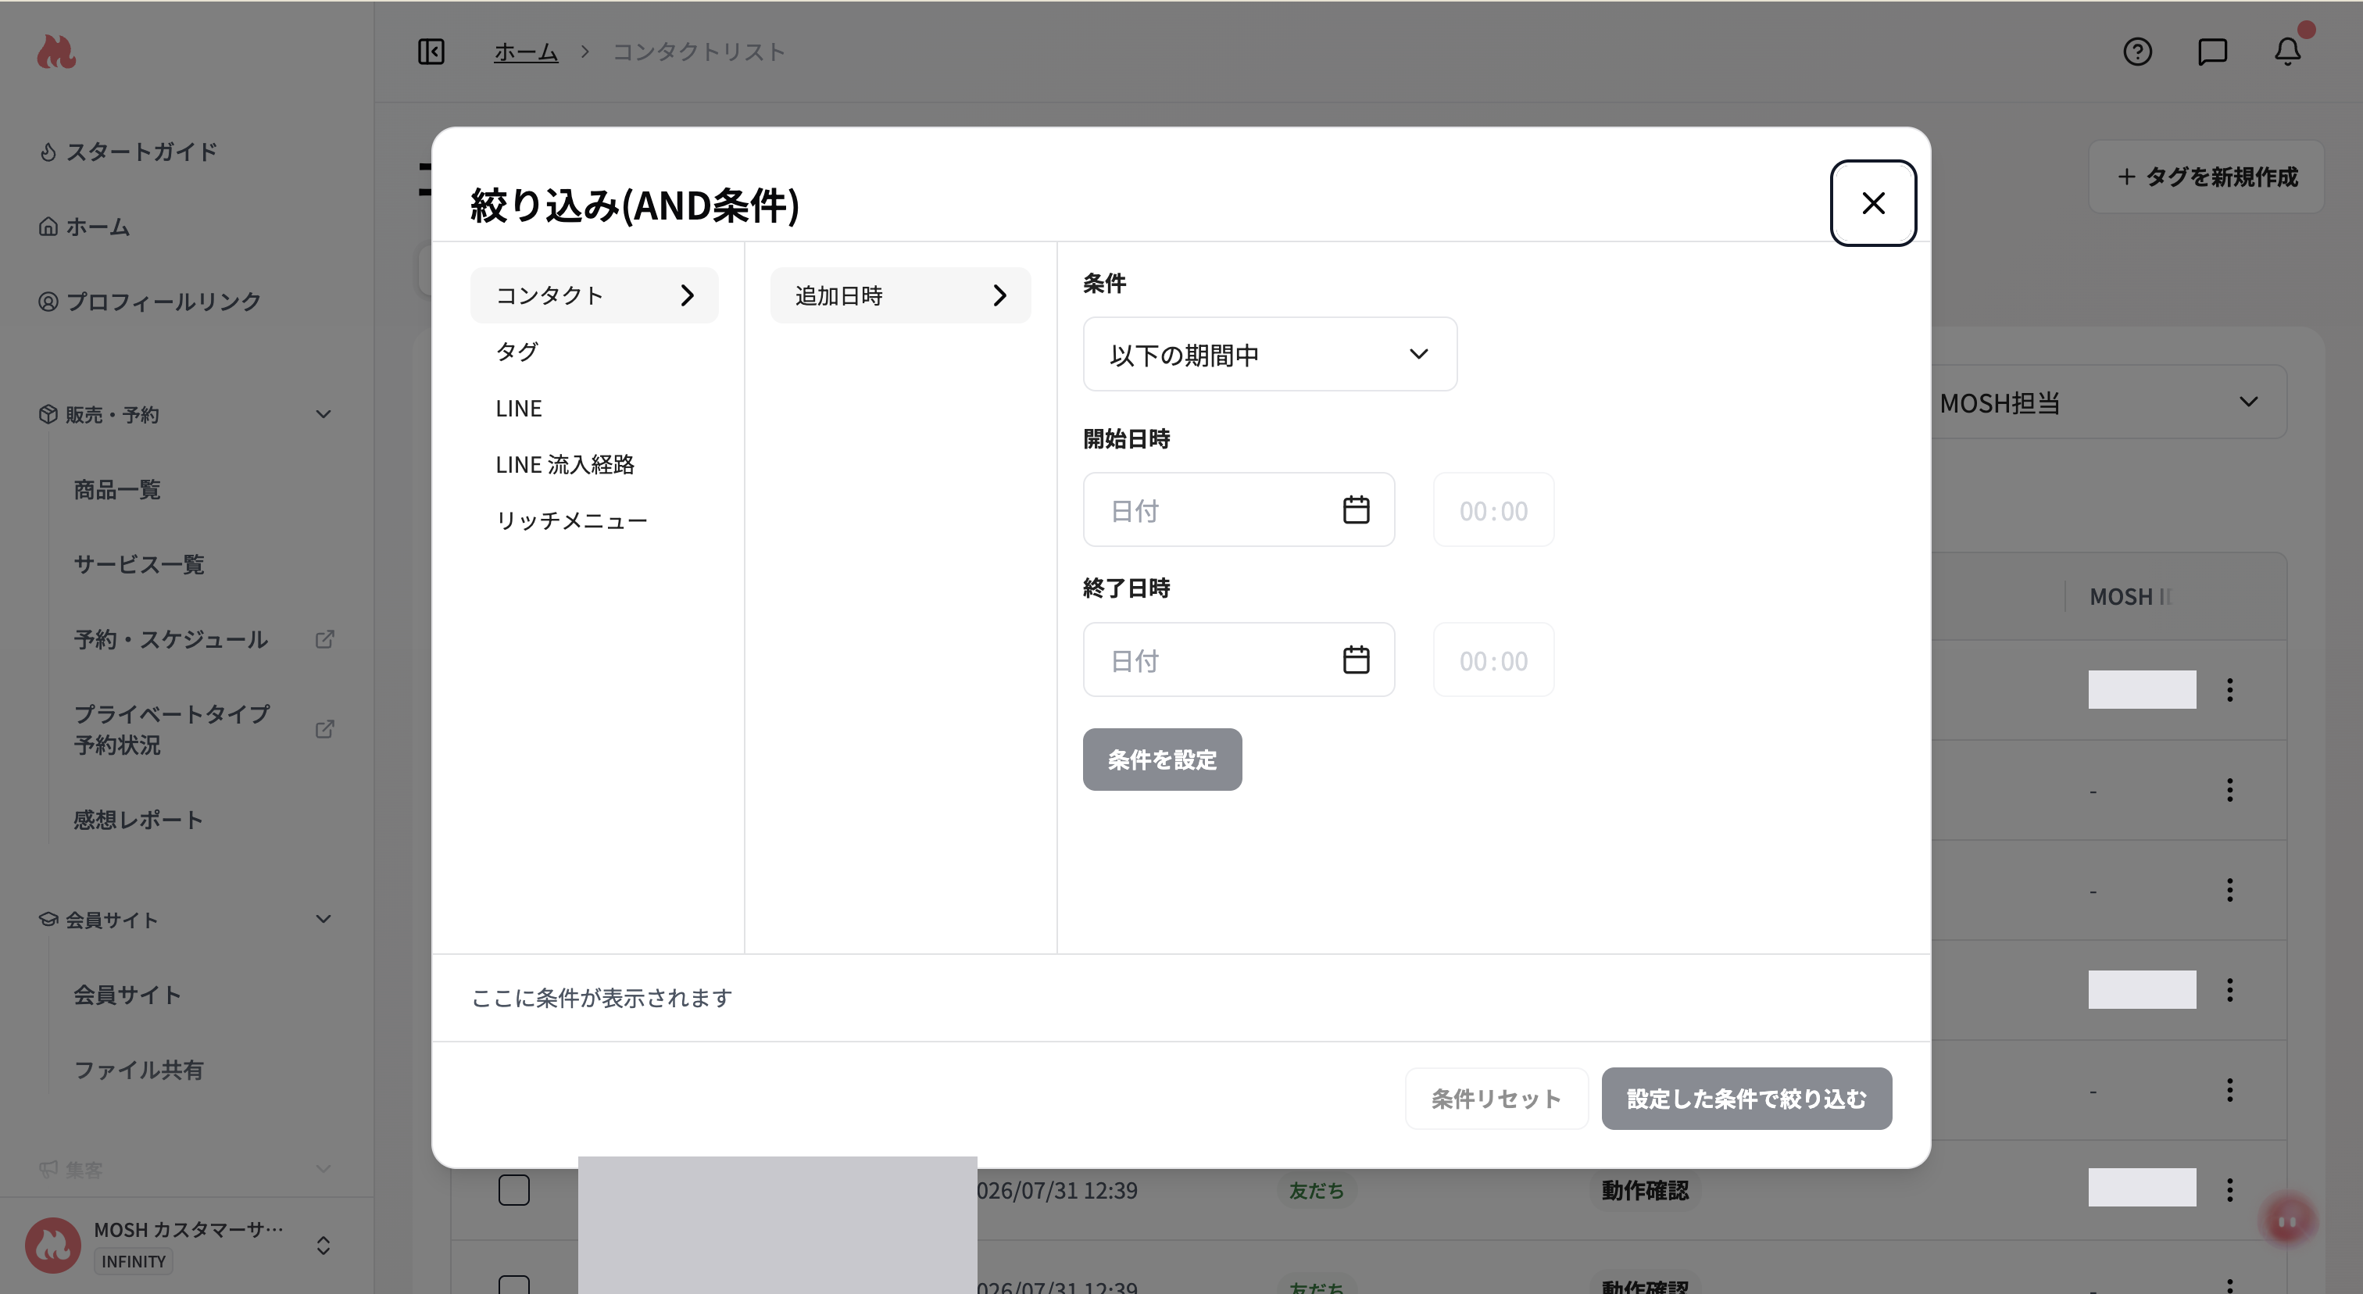Open 感想レポート in the sidebar
Screen dimensions: 2363x1294
[138, 820]
